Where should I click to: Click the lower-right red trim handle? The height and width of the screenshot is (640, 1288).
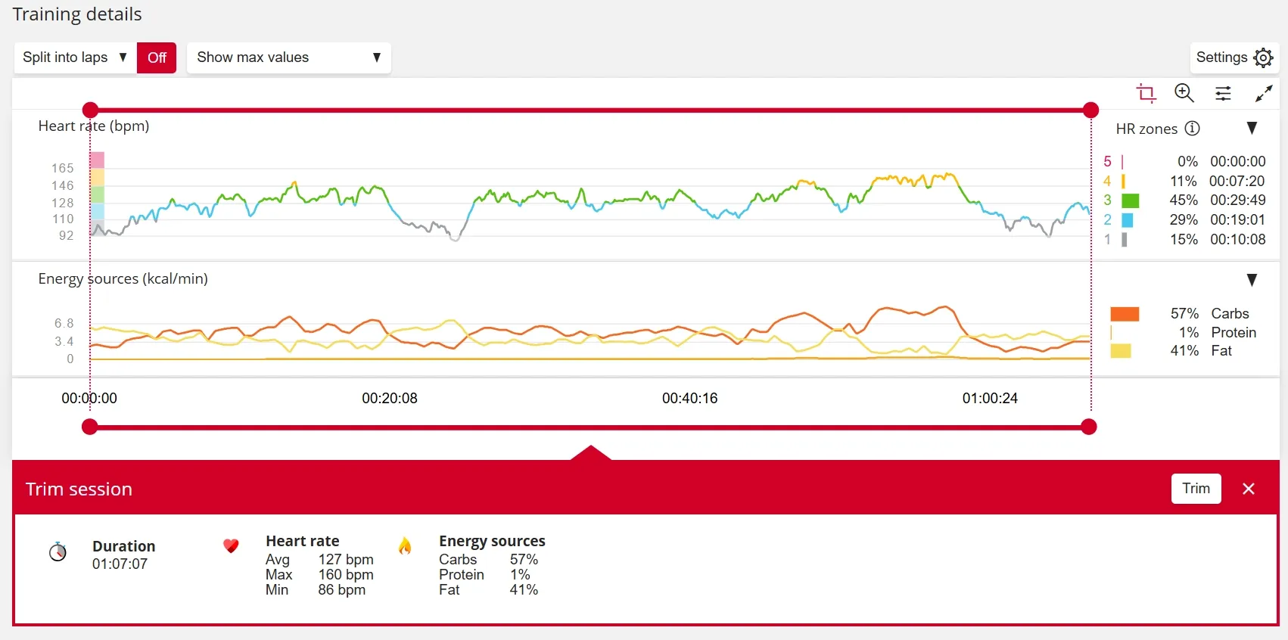1089,427
